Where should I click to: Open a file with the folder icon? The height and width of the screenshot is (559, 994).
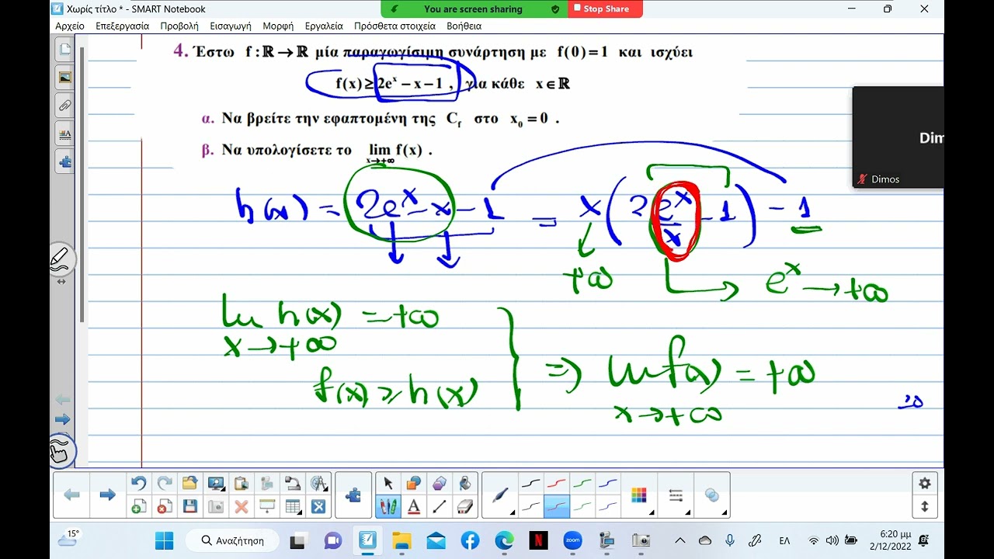[189, 483]
